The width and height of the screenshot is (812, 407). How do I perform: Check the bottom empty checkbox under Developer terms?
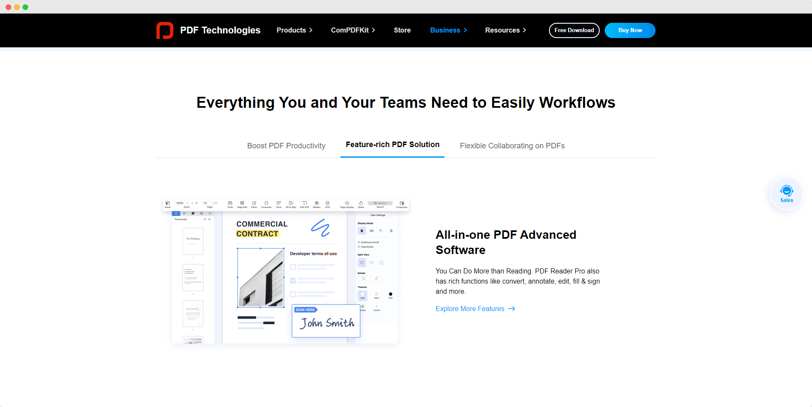(x=293, y=294)
